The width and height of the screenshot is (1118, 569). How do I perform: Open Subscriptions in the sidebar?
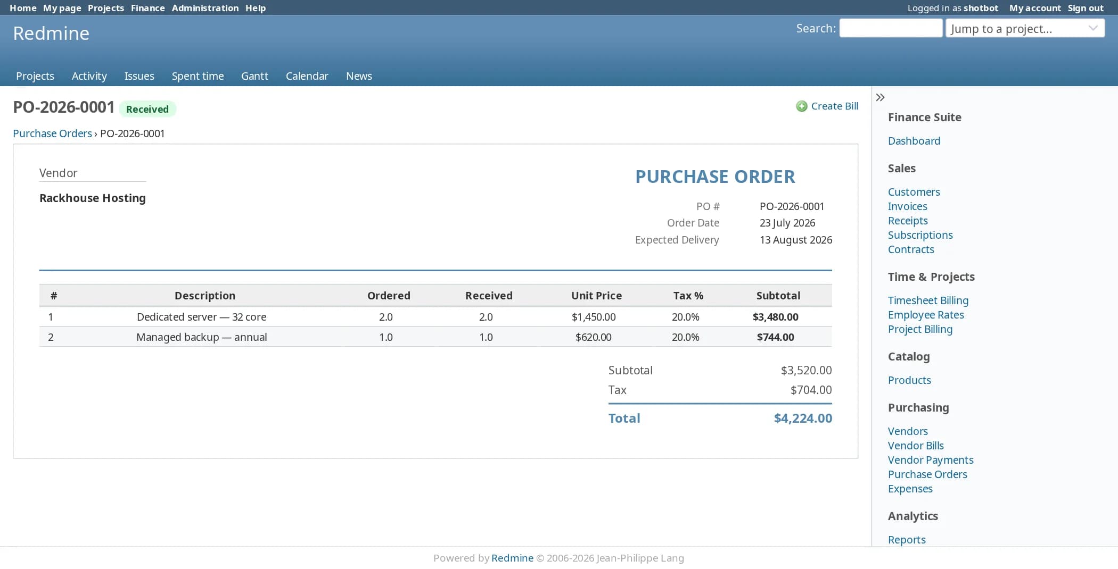920,235
